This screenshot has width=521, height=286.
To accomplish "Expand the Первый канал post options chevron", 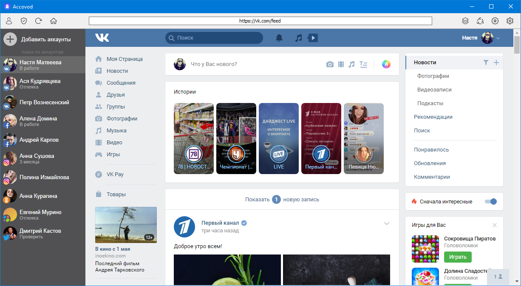I will [386, 223].
